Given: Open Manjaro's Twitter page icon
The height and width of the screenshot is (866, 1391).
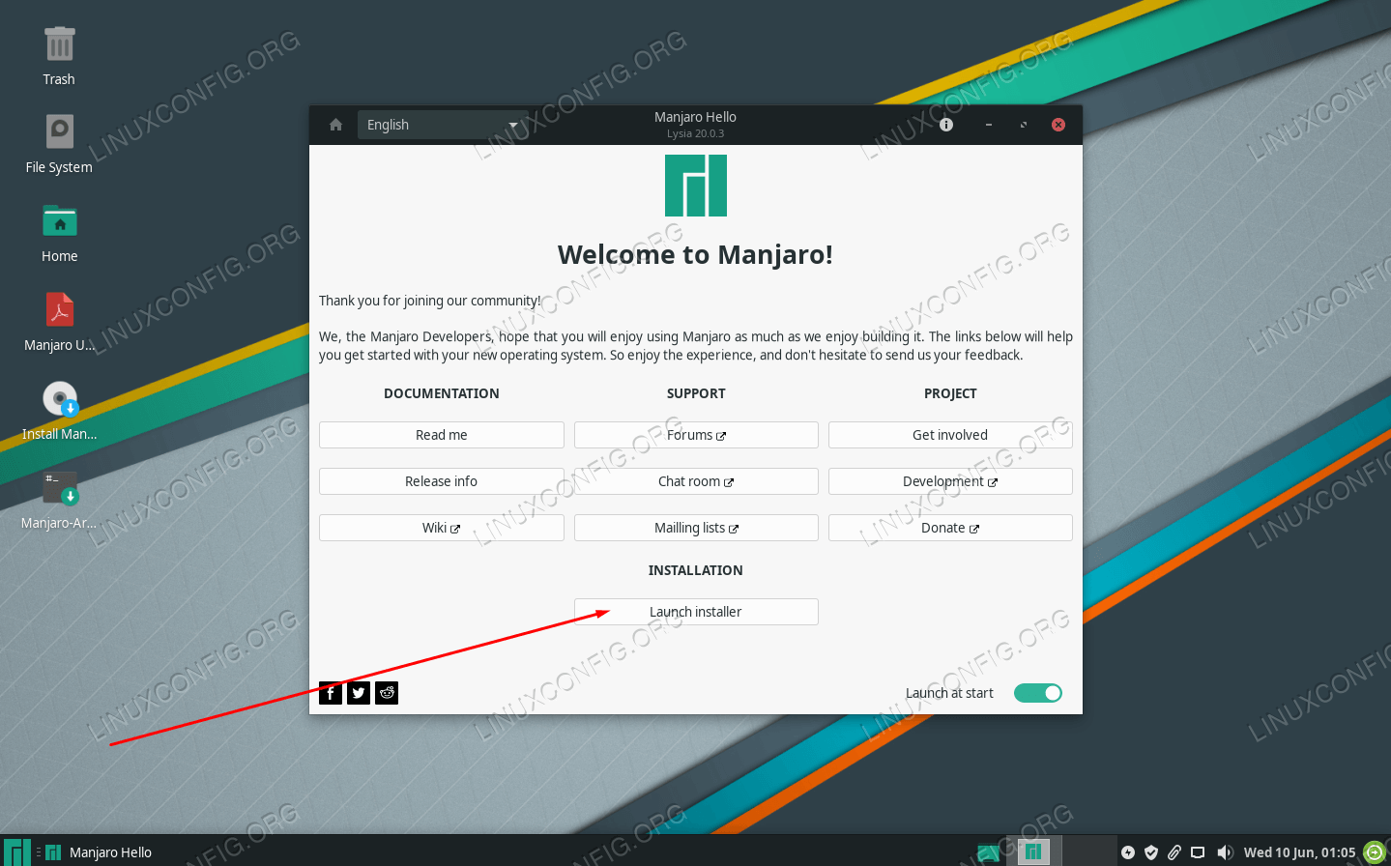Looking at the screenshot, I should tap(359, 693).
